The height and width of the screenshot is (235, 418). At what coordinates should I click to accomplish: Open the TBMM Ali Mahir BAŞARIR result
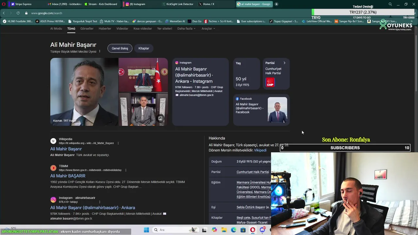coord(68,176)
